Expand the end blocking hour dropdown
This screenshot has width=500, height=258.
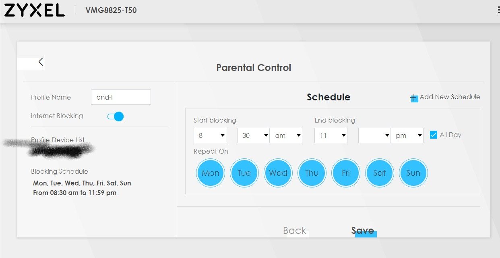coord(331,135)
